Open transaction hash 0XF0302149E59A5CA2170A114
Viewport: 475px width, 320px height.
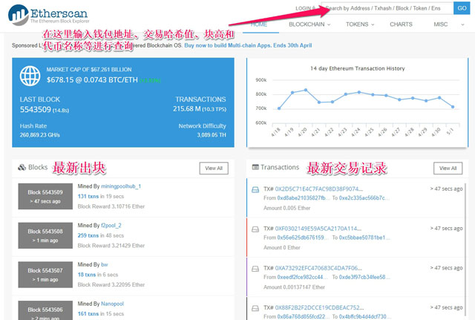click(318, 228)
